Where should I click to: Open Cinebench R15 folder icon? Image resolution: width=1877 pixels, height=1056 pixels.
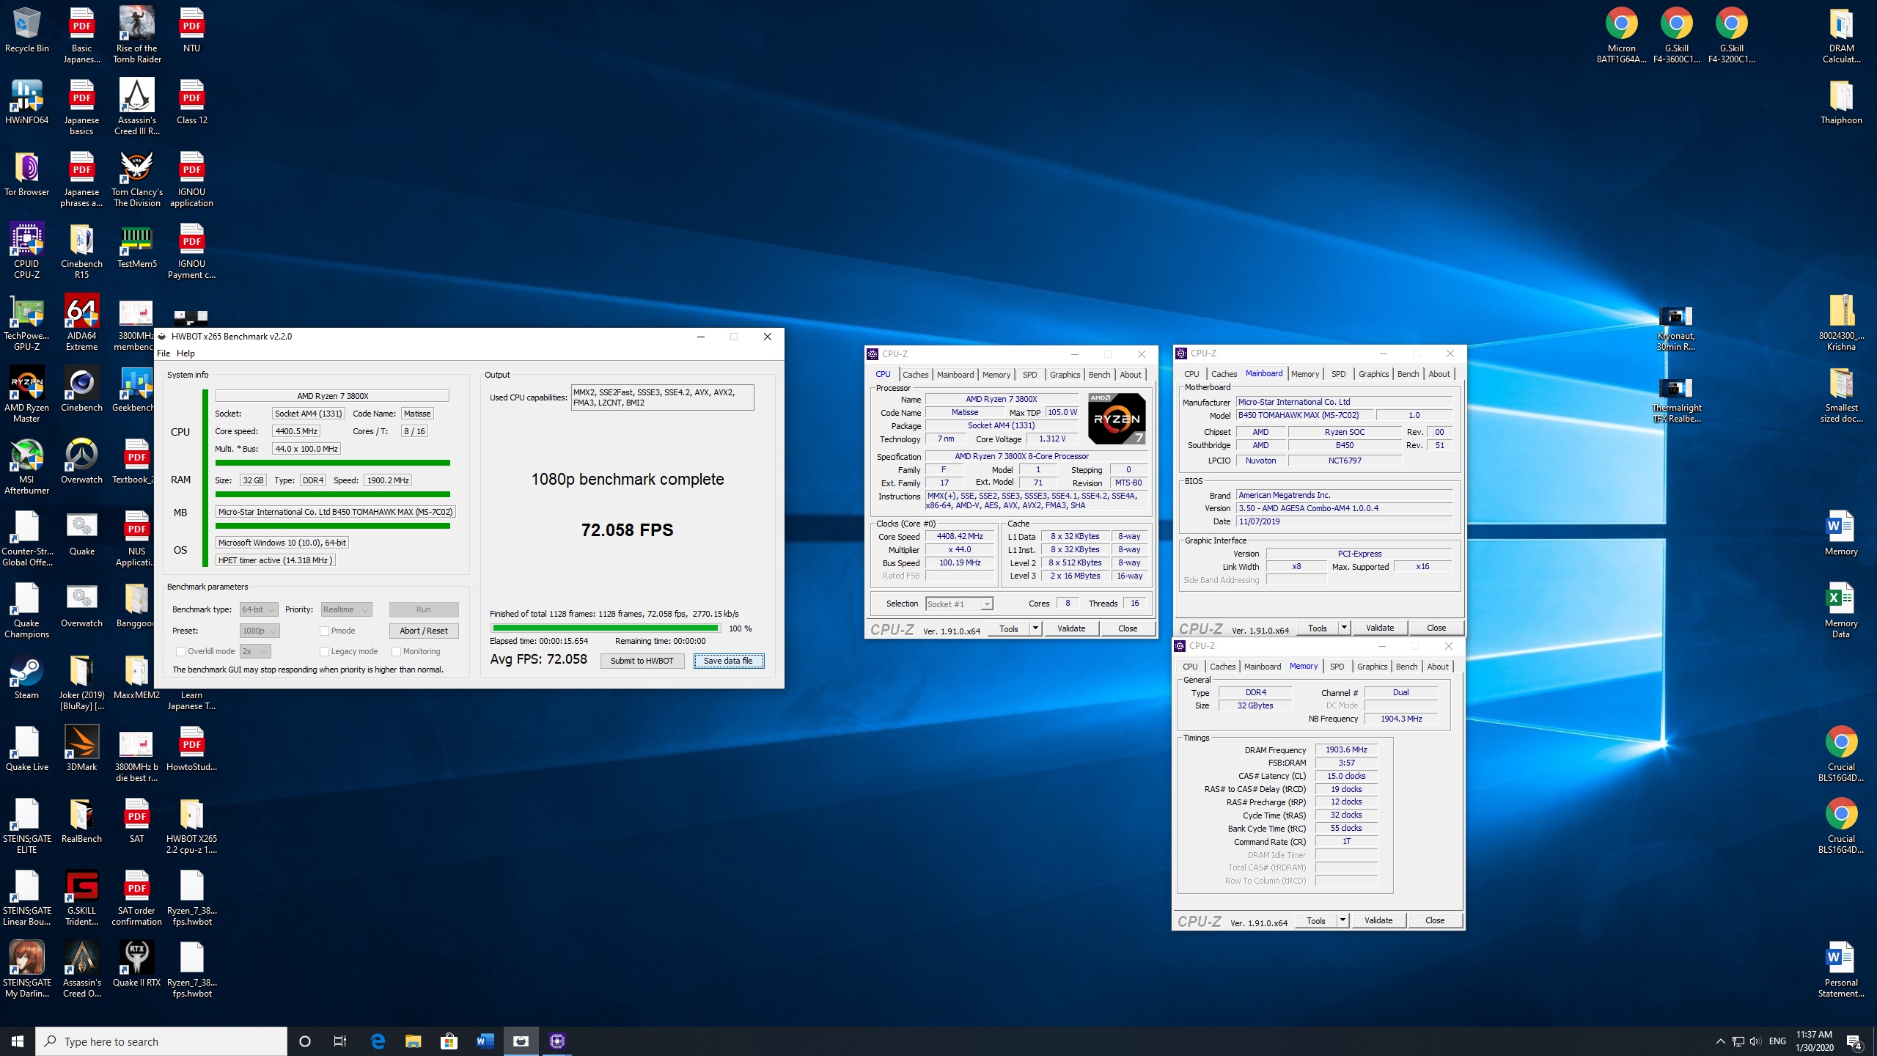click(x=81, y=251)
